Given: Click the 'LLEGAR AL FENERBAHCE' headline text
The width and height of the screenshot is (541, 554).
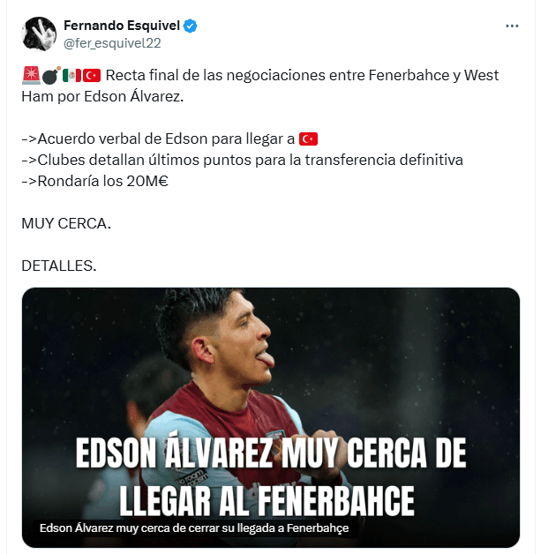Looking at the screenshot, I should coord(267,501).
